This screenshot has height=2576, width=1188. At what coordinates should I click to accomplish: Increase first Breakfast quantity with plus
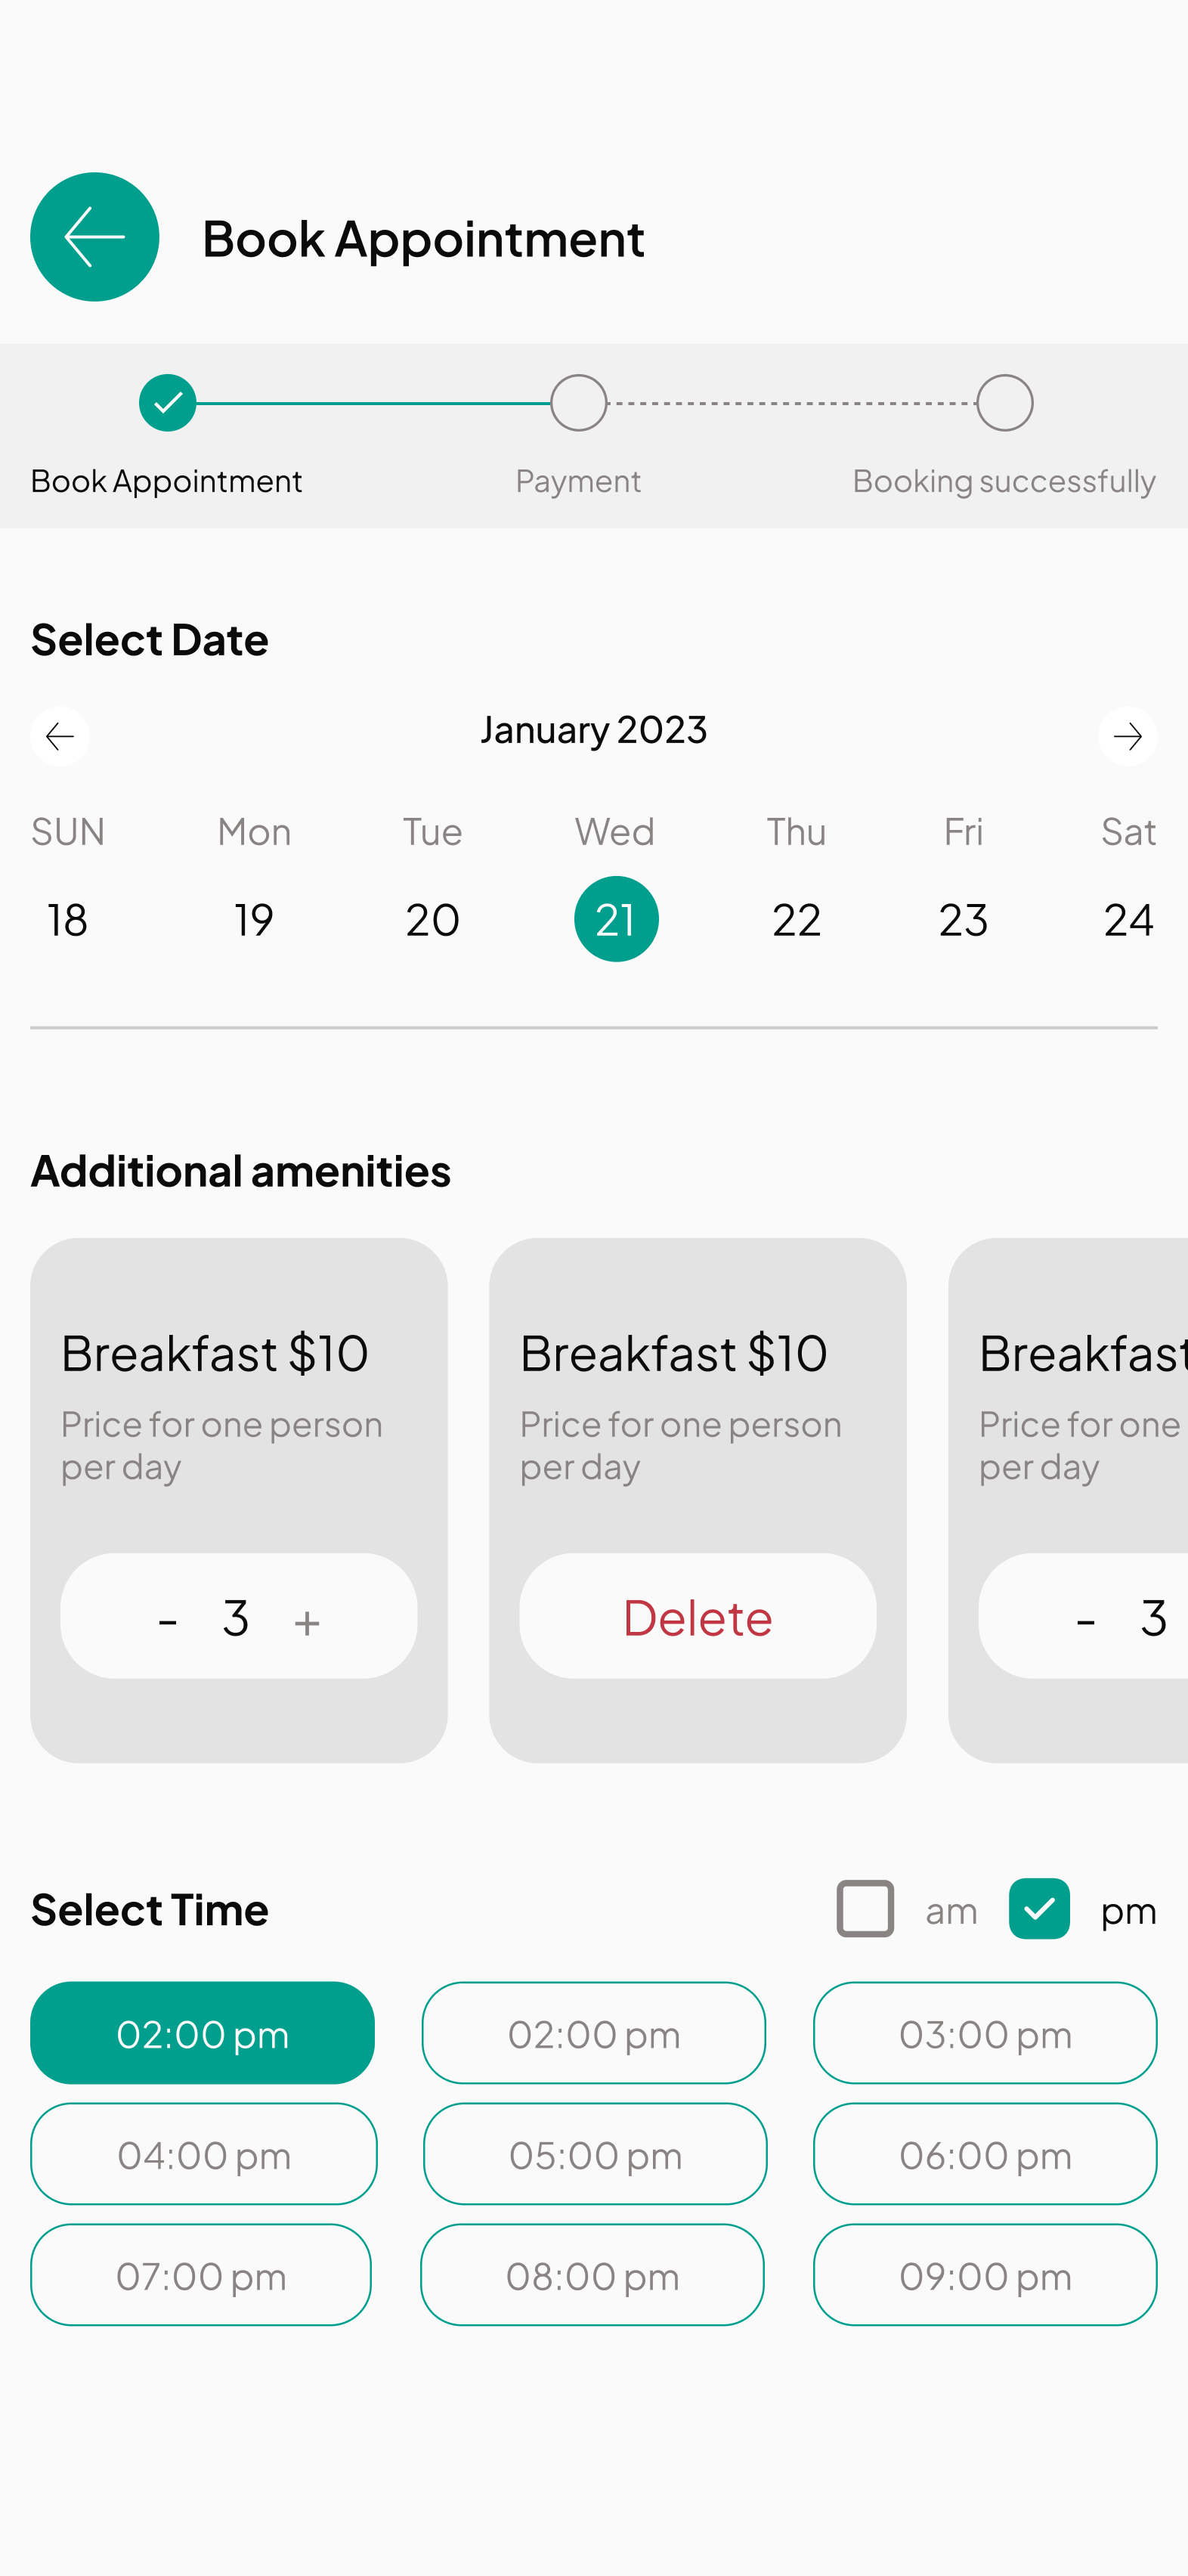[307, 1621]
